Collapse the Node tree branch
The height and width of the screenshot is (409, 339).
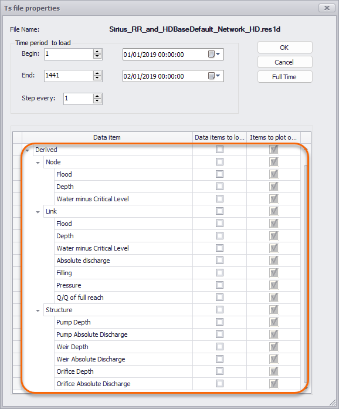[38, 163]
